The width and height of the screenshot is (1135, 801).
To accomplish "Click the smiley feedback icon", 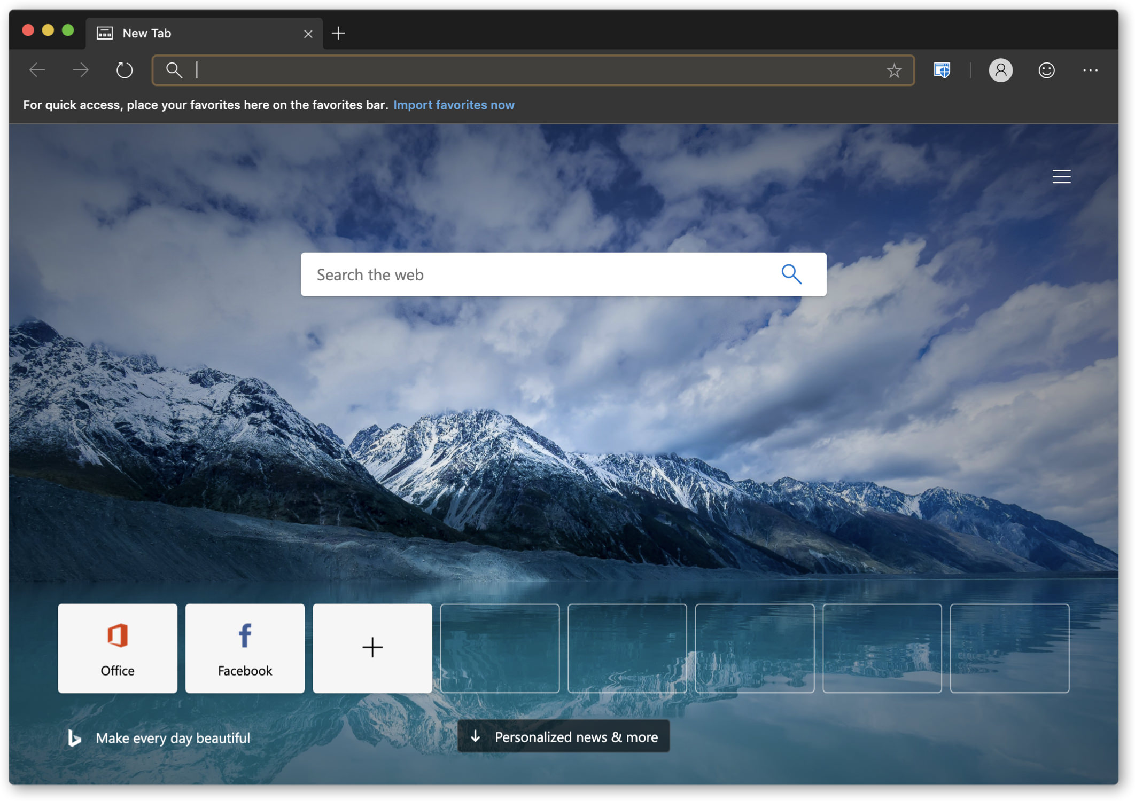I will [x=1046, y=70].
